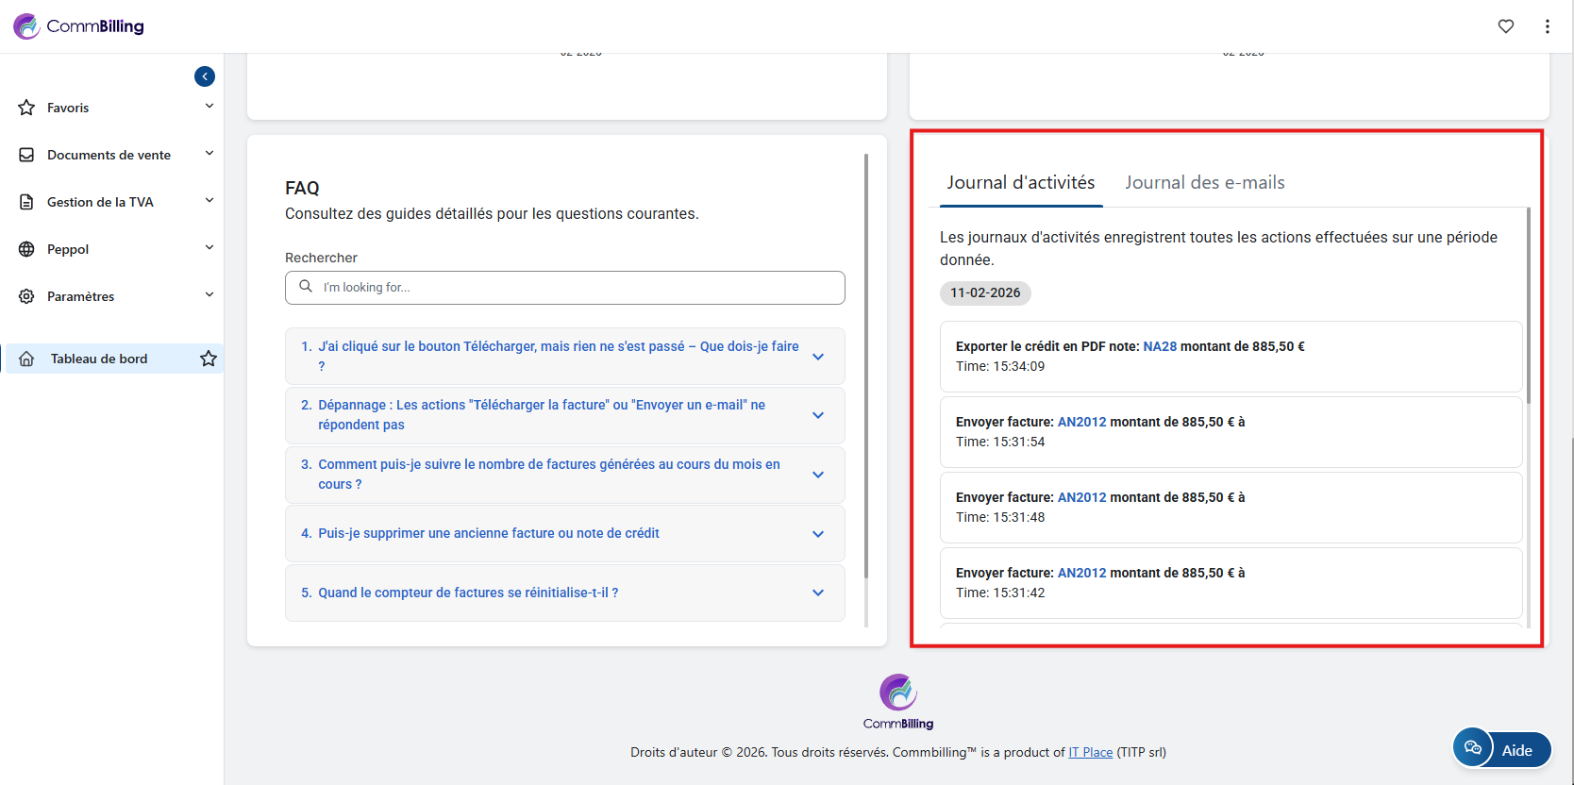Click the Peppol globe icon
The image size is (1574, 785).
[x=26, y=249]
